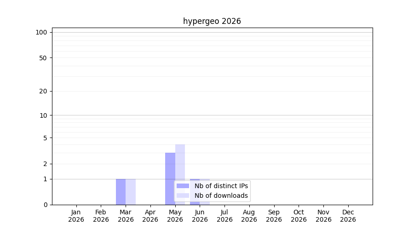Viewport: 414px width, 230px height.
Task: Click the 'Jan 2026' x-axis label
Action: pyautogui.click(x=76, y=216)
